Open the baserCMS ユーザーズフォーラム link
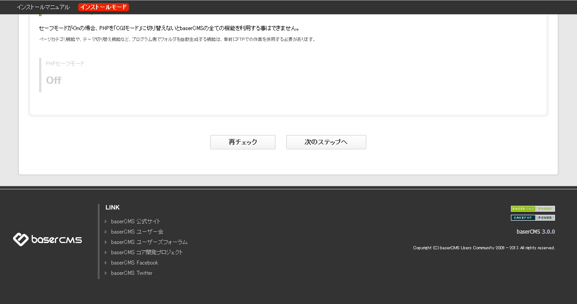The width and height of the screenshot is (577, 304). [x=149, y=242]
